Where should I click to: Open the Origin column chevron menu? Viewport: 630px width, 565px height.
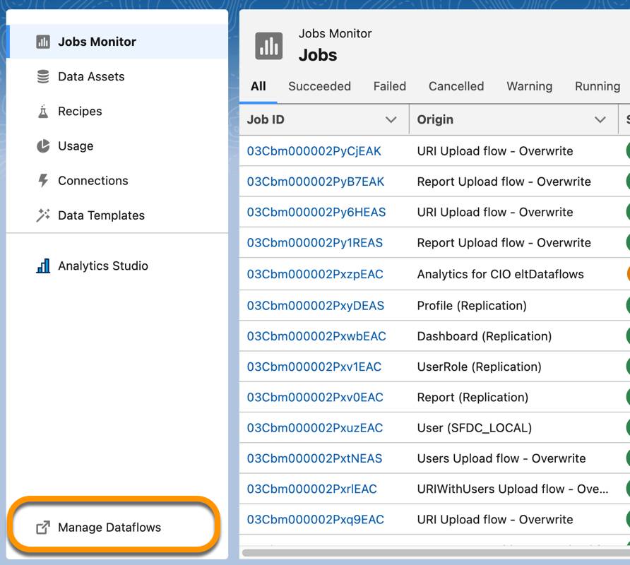pos(600,120)
